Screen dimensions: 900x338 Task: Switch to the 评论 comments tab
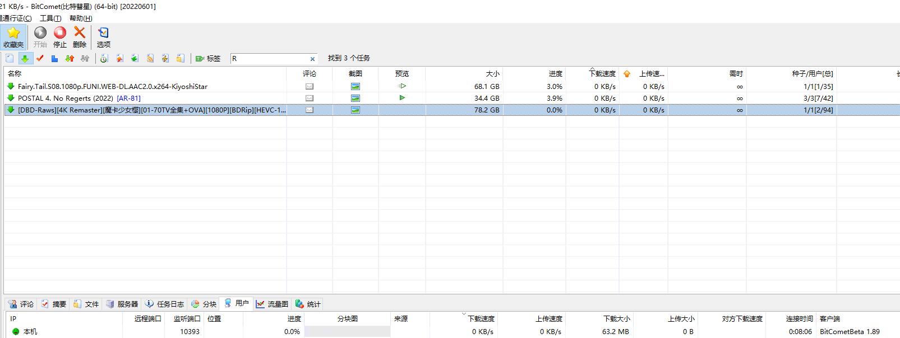point(21,304)
